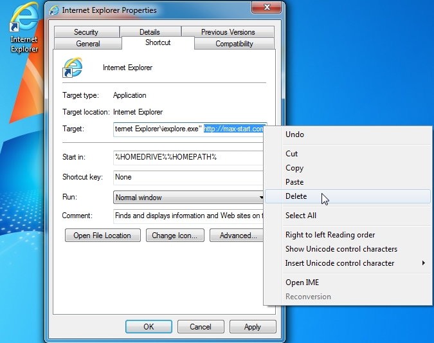The height and width of the screenshot is (343, 434).
Task: Click the 'Internet Explorer' target location value
Action: coord(138,112)
